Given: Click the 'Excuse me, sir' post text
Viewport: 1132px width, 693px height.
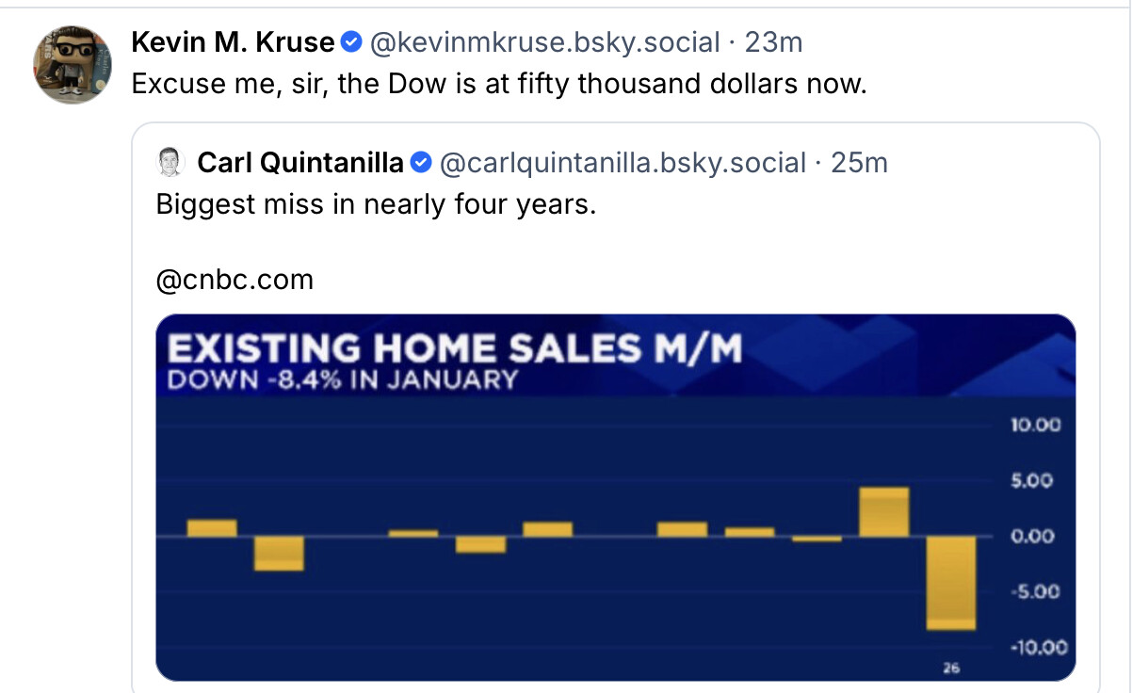Looking at the screenshot, I should [498, 84].
